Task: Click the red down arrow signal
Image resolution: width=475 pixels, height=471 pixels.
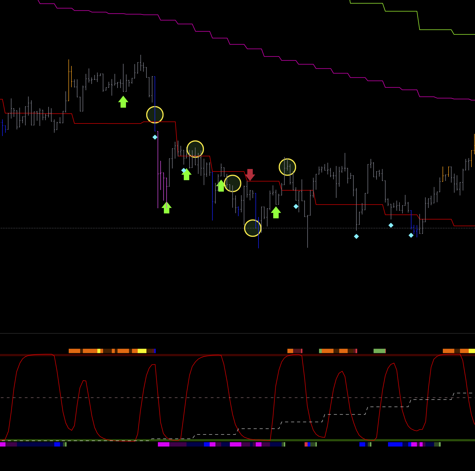Action: pos(250,174)
